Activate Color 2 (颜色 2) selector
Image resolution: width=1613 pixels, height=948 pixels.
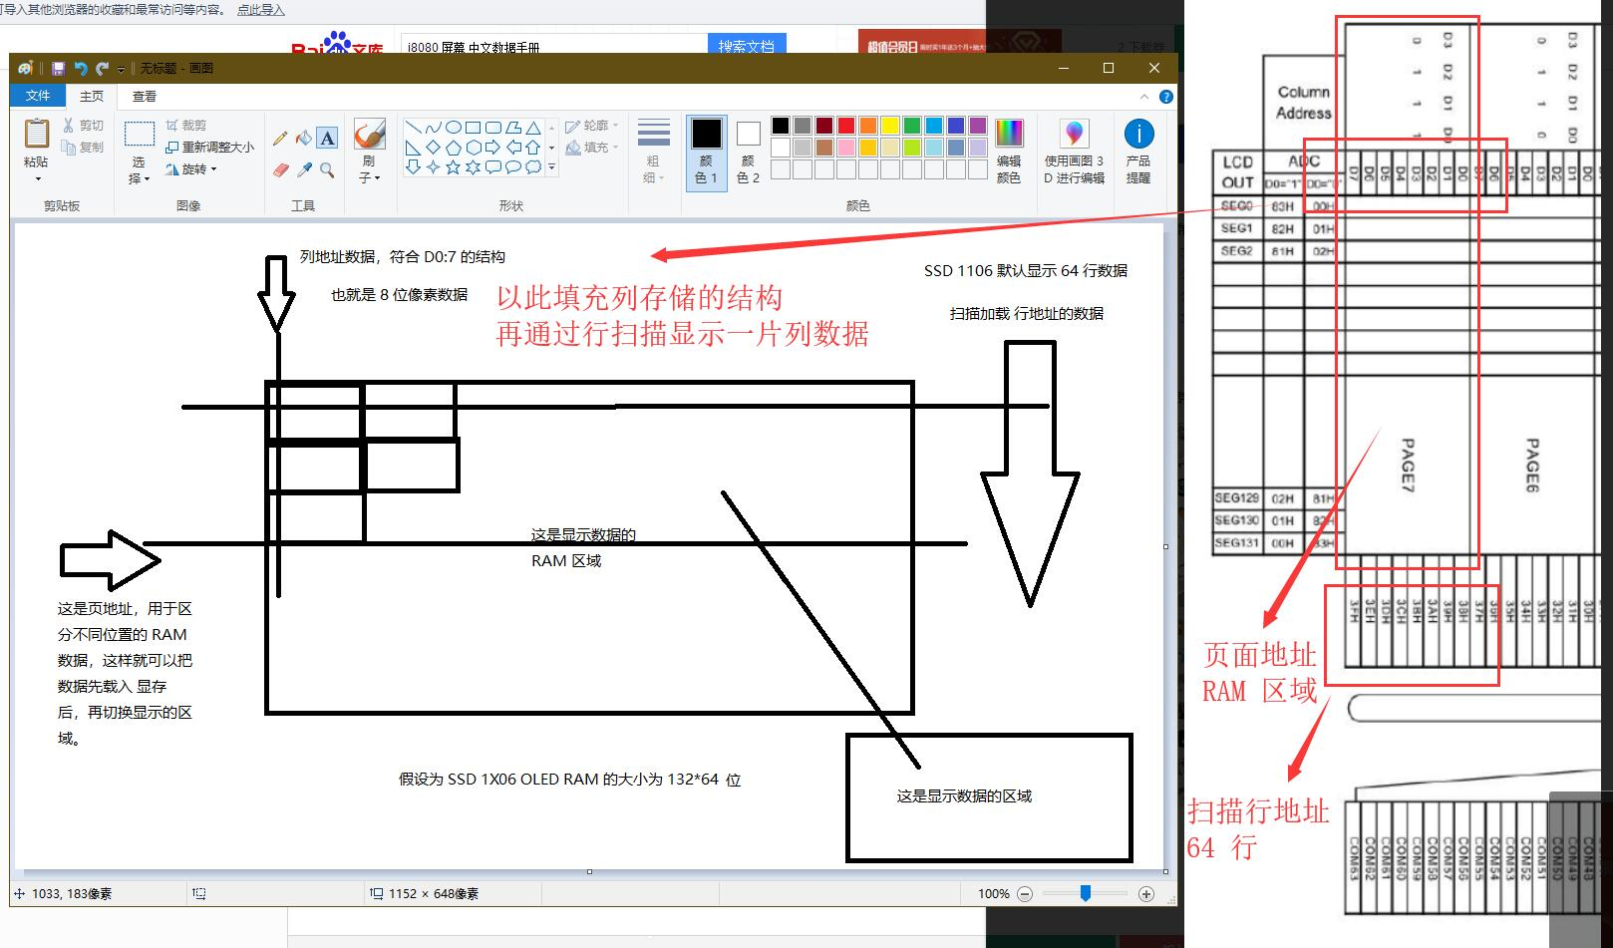coord(749,151)
